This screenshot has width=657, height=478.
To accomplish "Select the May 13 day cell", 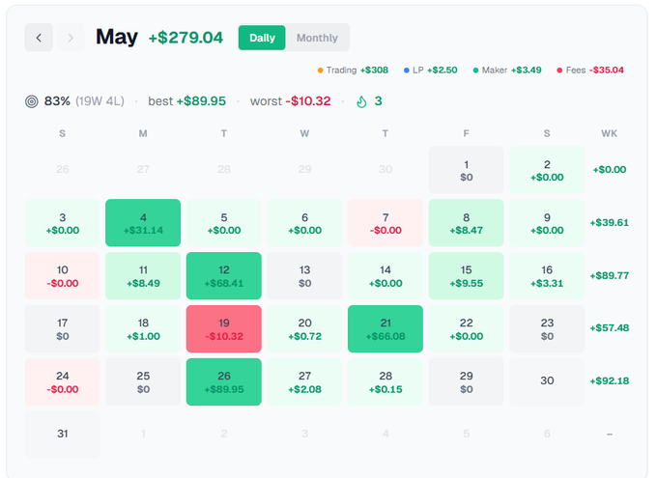I will 304,275.
